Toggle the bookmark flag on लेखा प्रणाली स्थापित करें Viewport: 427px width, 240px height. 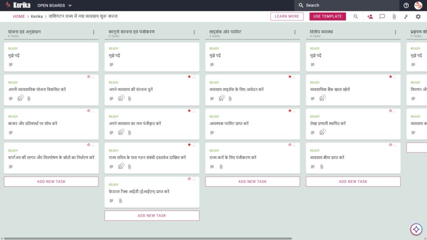395,111
